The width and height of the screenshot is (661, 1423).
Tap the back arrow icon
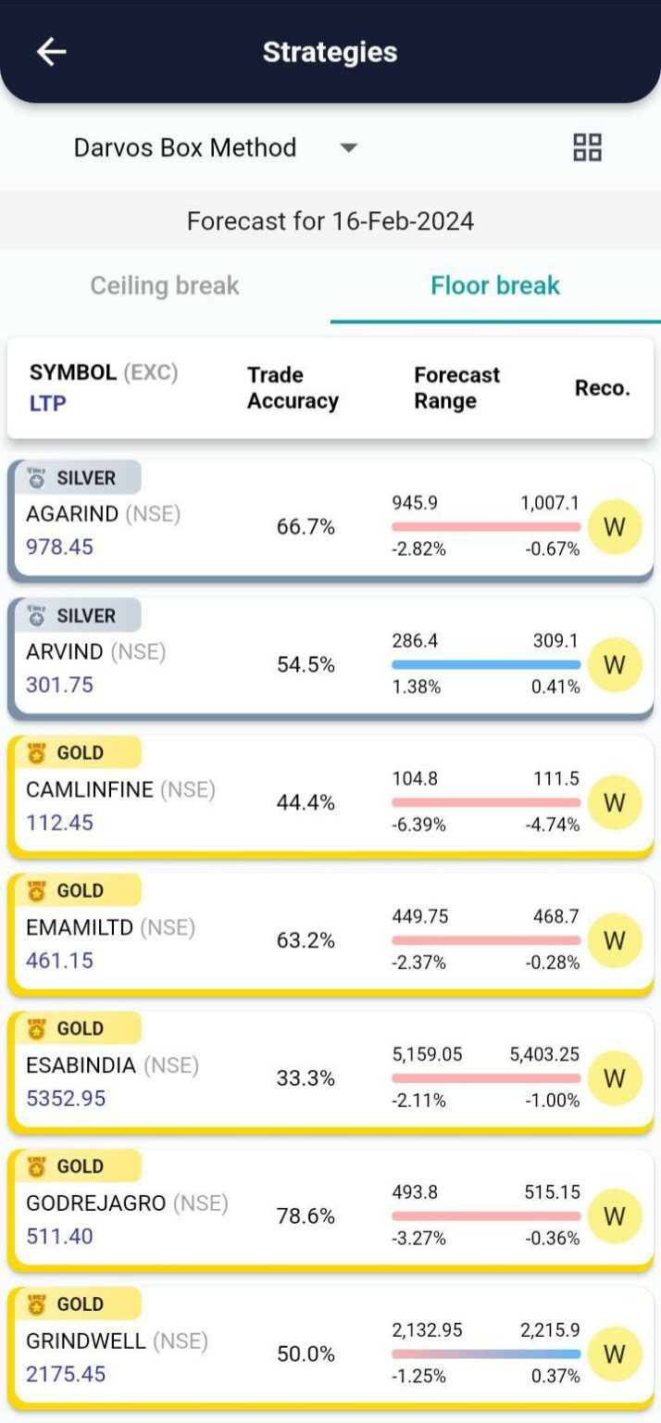[x=52, y=52]
